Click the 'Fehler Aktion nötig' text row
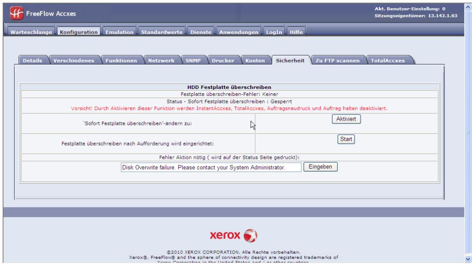 click(x=229, y=158)
